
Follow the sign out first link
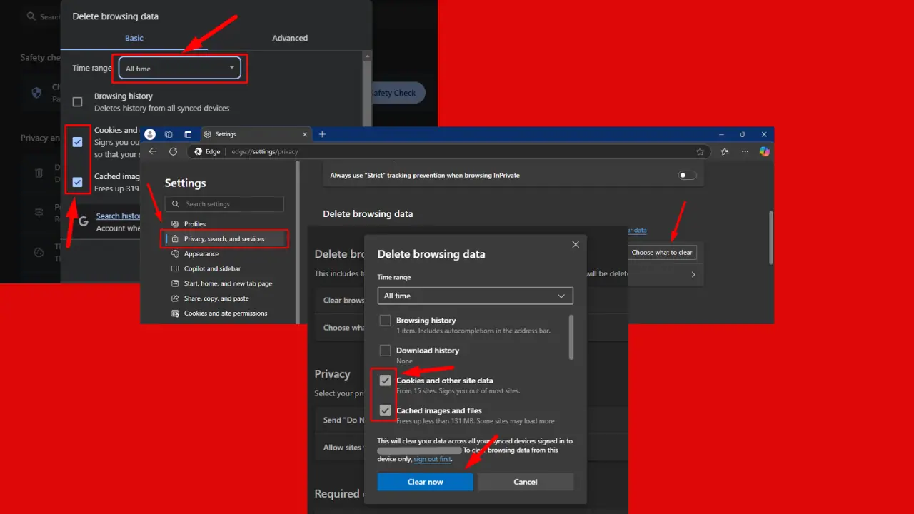(x=433, y=459)
